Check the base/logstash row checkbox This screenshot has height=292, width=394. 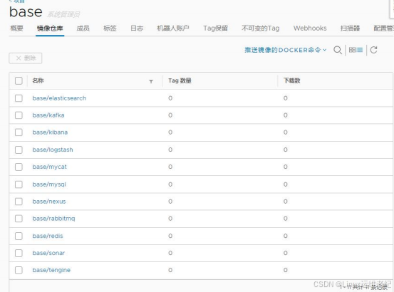19,150
